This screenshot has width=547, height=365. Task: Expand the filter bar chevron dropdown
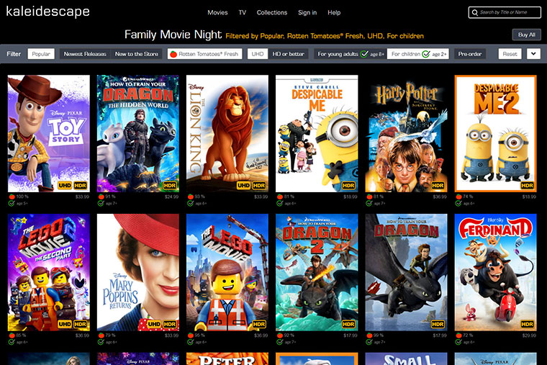click(533, 54)
